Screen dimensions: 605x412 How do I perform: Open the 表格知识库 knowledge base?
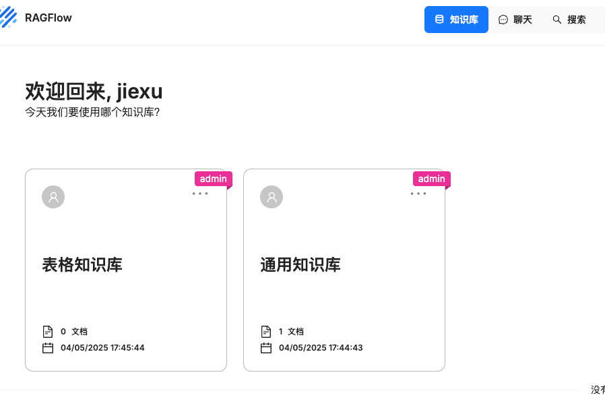[82, 264]
